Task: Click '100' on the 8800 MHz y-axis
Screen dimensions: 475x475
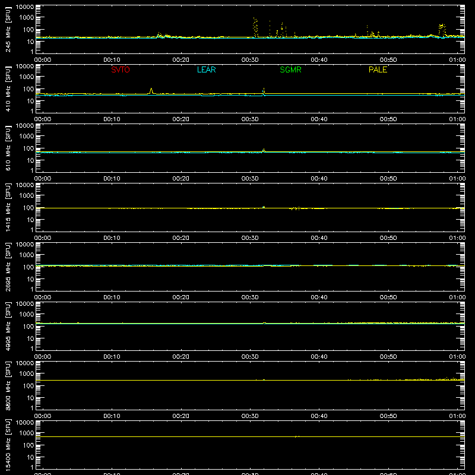Action: tap(28, 386)
